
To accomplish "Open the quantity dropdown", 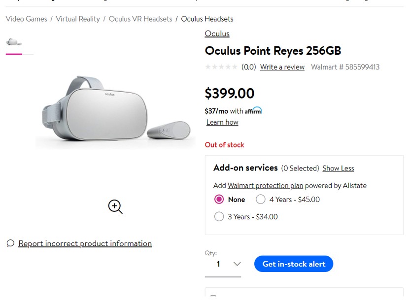I will pos(223,264).
